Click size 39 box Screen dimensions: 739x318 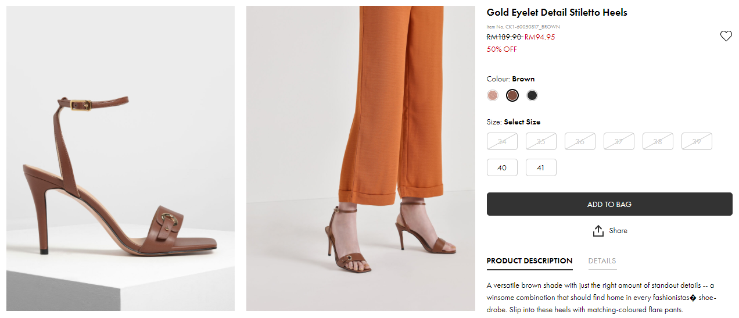(697, 141)
